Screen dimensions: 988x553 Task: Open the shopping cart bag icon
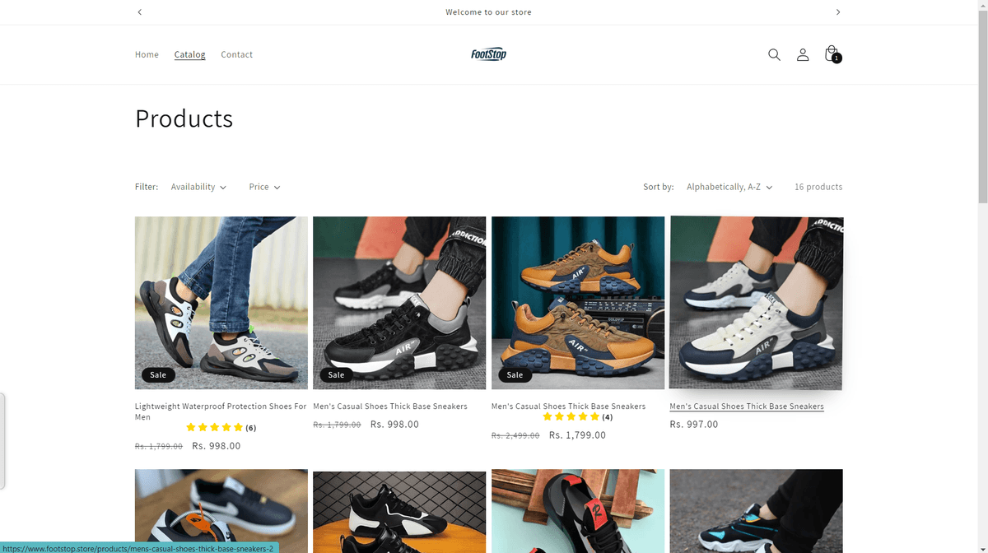click(832, 53)
